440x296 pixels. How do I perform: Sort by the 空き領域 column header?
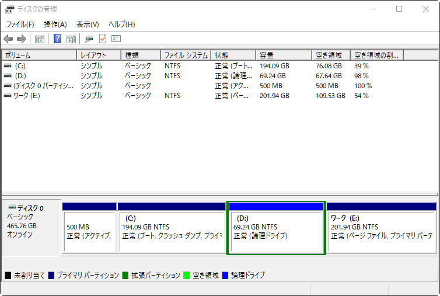click(x=331, y=55)
